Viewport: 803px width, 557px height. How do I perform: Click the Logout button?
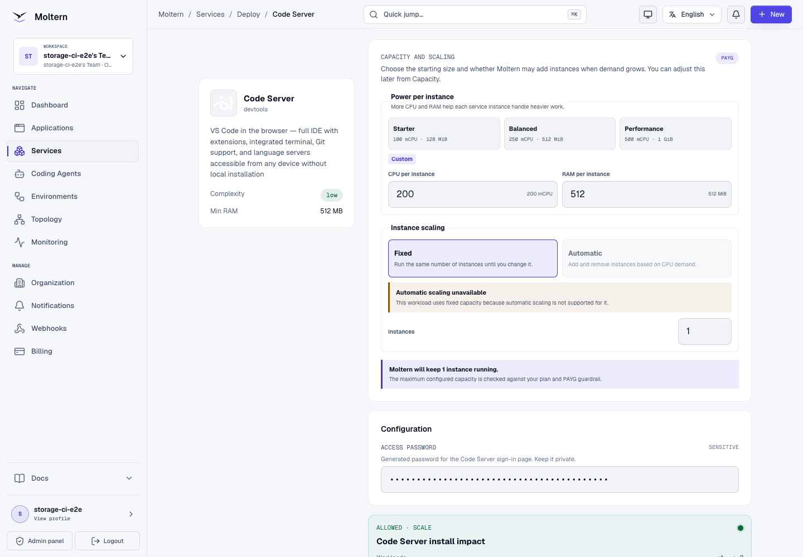107,541
